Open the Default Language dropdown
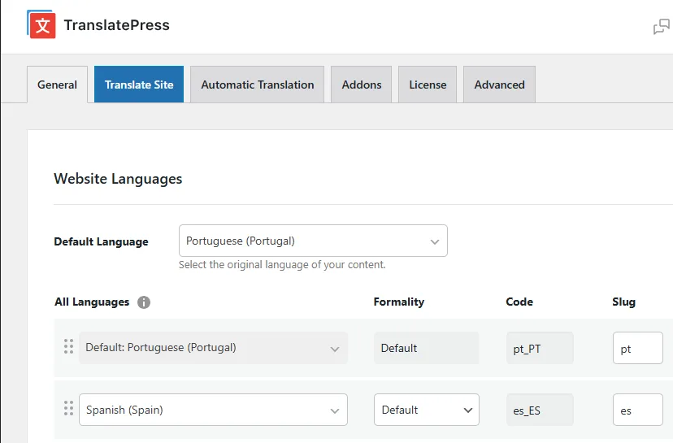 click(x=313, y=241)
